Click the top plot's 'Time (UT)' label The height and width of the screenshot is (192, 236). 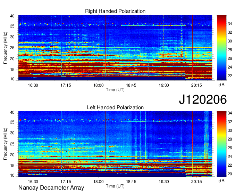coord(115,90)
